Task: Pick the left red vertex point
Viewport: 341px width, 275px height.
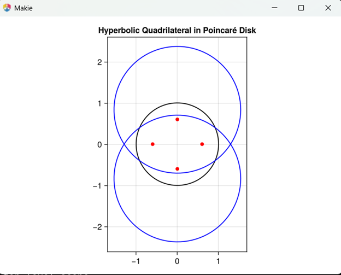Action: (152, 144)
